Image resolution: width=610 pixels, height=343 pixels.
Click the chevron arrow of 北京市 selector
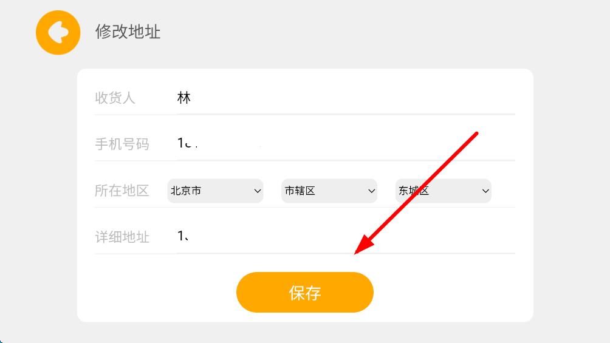257,191
